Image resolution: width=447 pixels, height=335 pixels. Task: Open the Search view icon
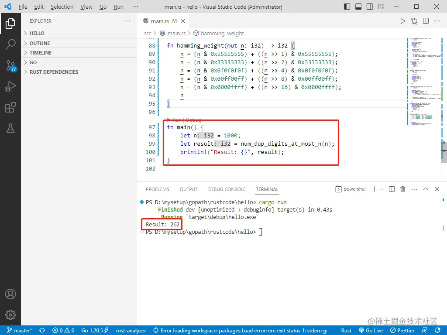10,44
